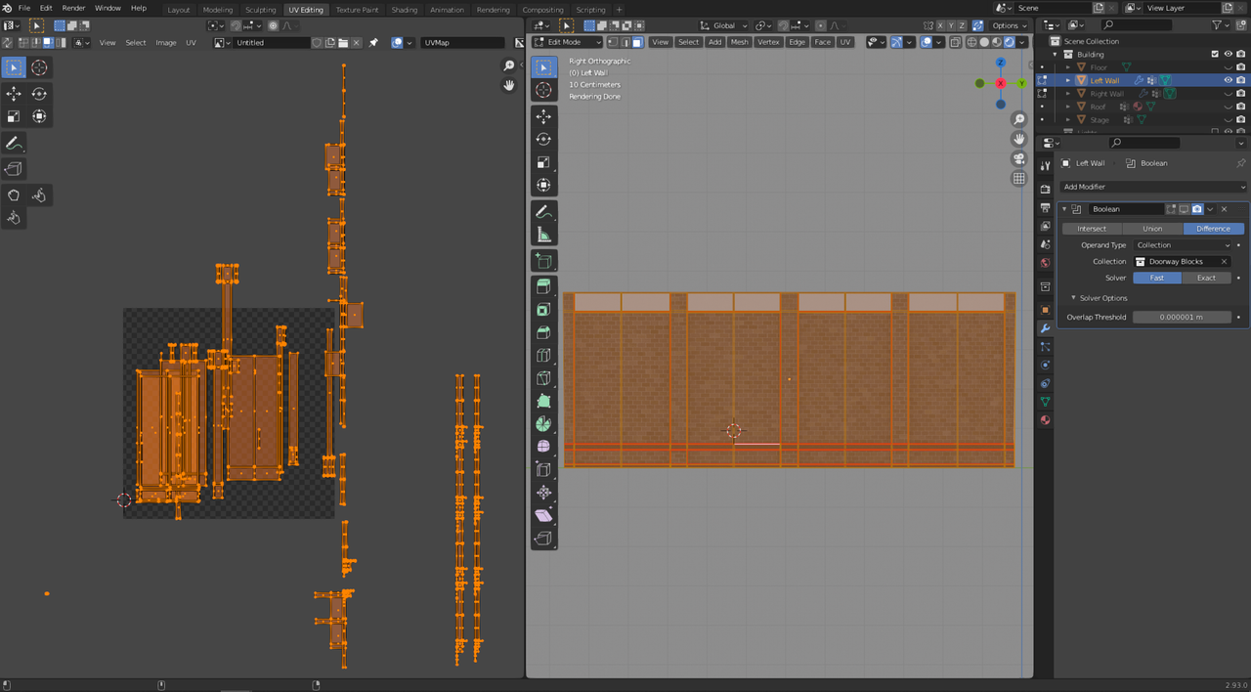The width and height of the screenshot is (1251, 692).
Task: Enable face select mode in 3D viewport
Action: pyautogui.click(x=637, y=42)
